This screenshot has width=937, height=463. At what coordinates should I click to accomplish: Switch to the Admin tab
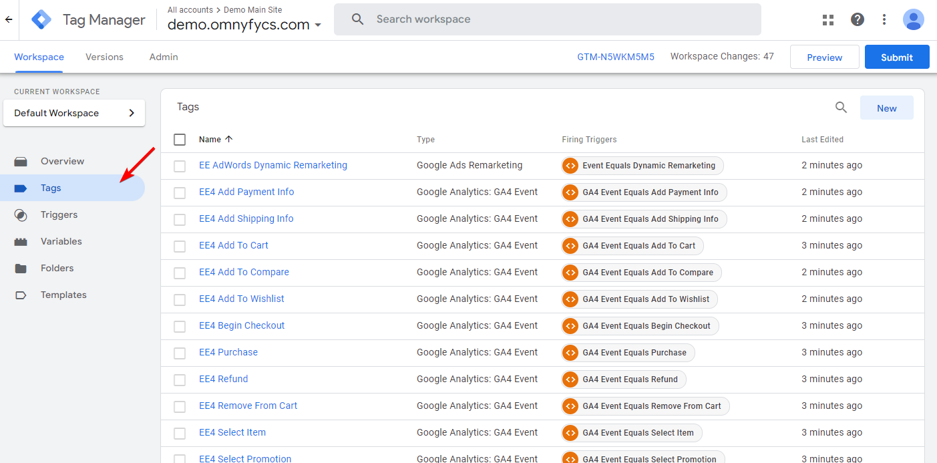click(x=164, y=57)
